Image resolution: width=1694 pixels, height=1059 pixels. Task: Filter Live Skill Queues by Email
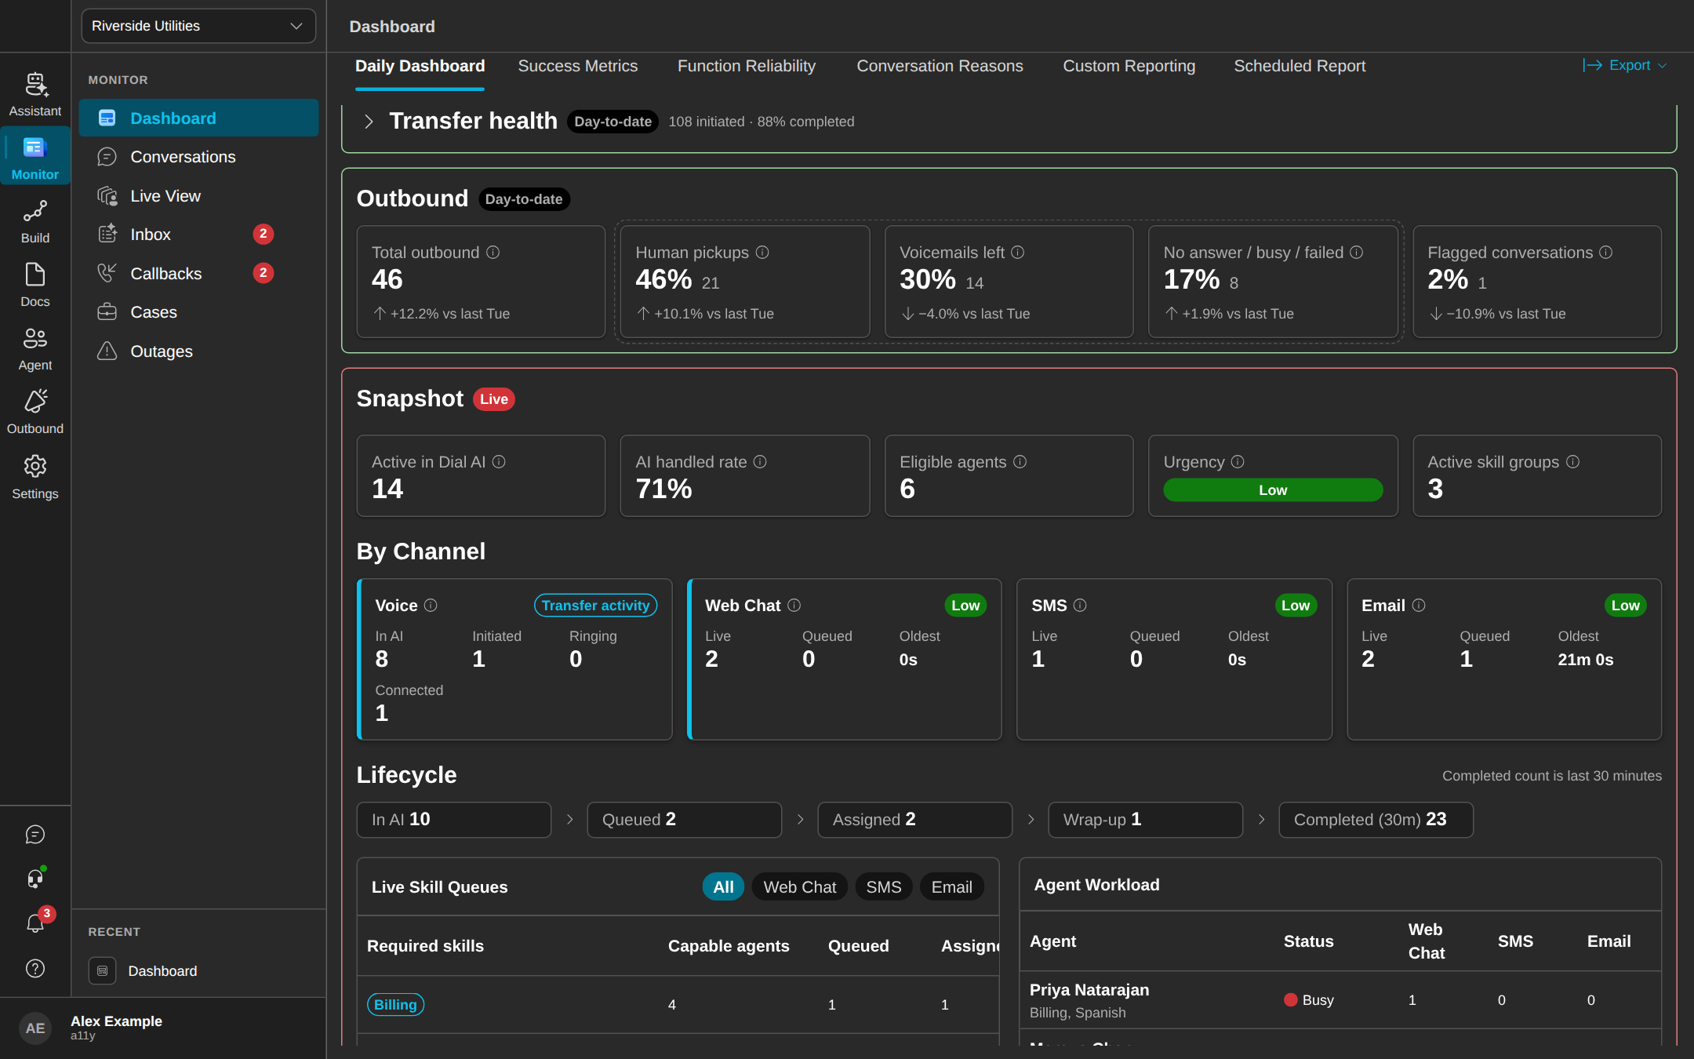(x=952, y=887)
